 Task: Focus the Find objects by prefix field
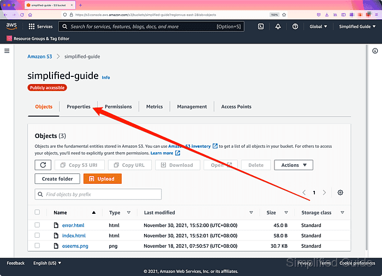click(98, 194)
